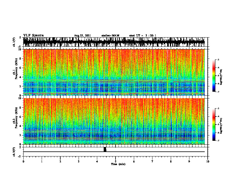
Task: Click the ch.3 pulse marker near 4.4 min
Action: [x=105, y=149]
